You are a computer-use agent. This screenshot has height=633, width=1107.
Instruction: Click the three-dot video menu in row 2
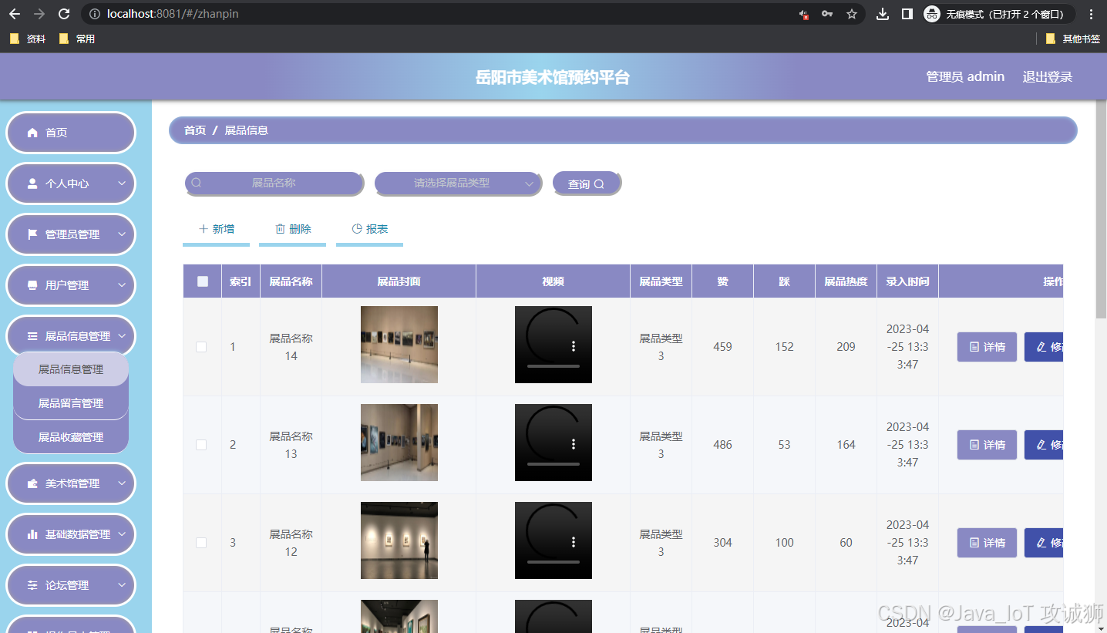click(x=574, y=444)
